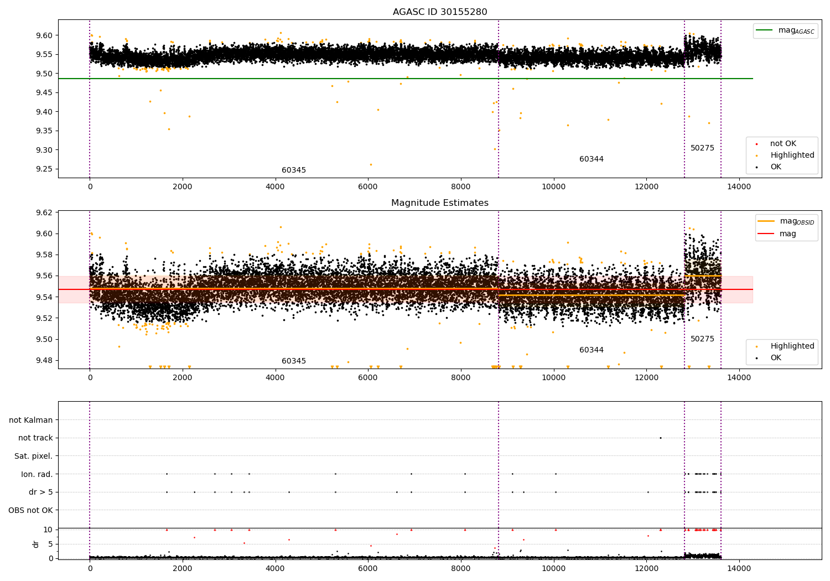The height and width of the screenshot is (581, 830).
Task: Click y-tick 9.54 on the middle plot
Action: click(x=43, y=297)
